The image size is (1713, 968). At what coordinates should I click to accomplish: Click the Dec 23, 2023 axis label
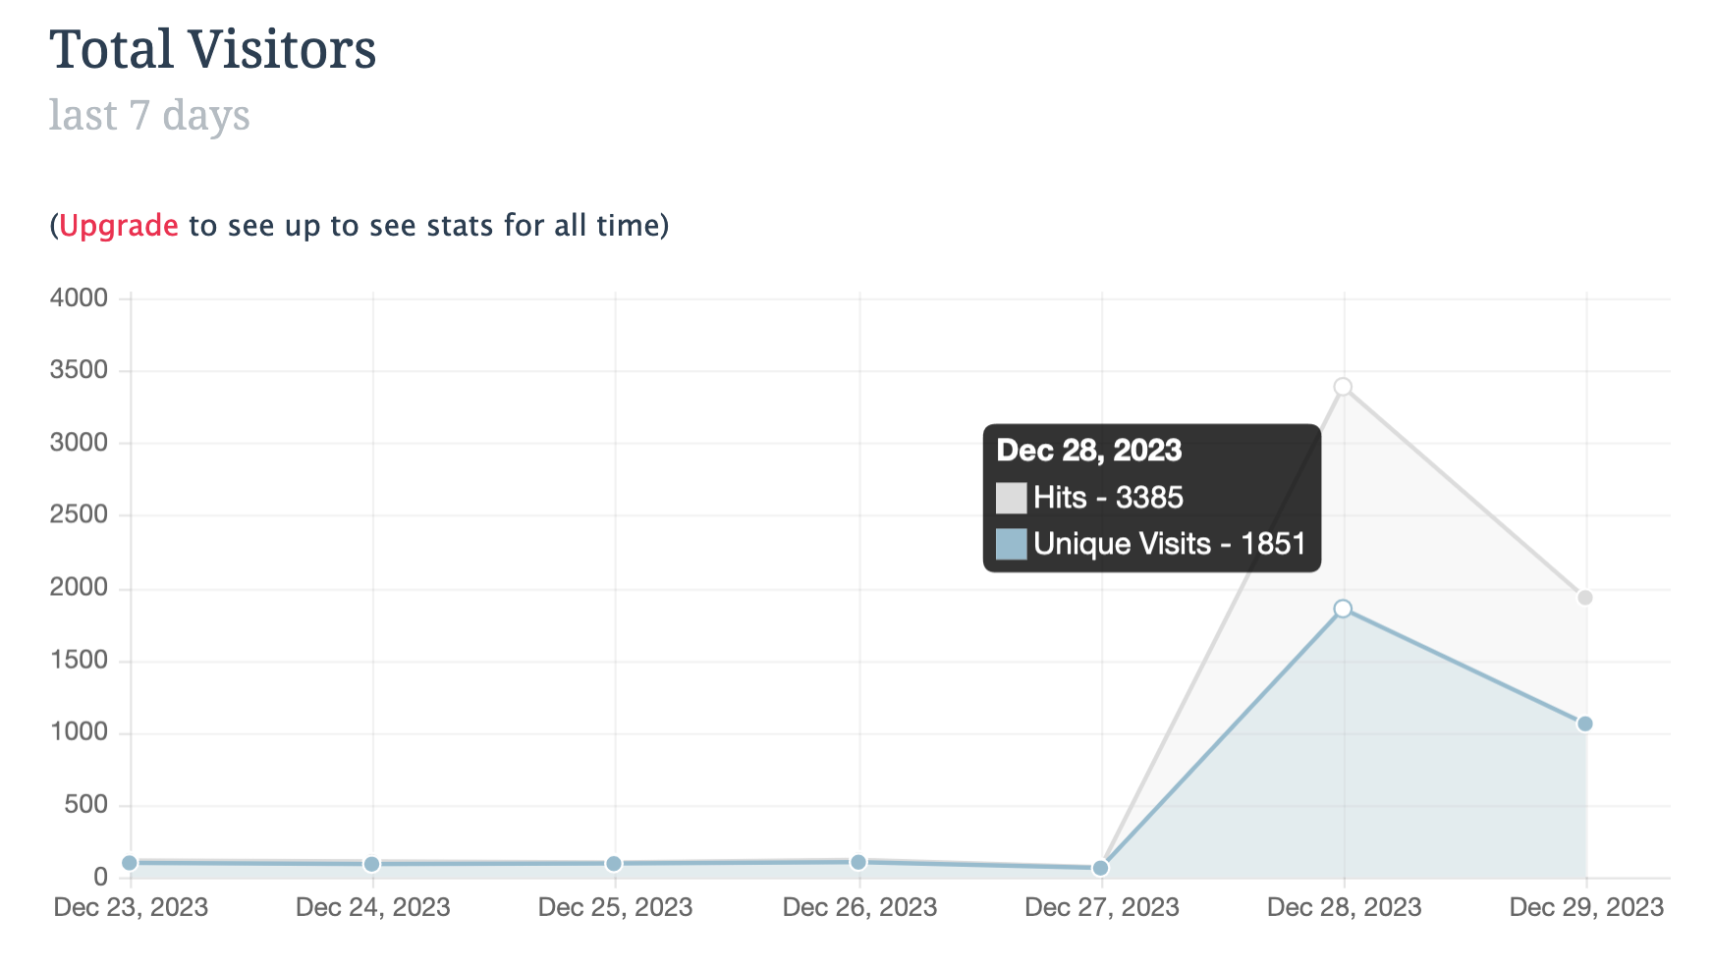(x=131, y=907)
